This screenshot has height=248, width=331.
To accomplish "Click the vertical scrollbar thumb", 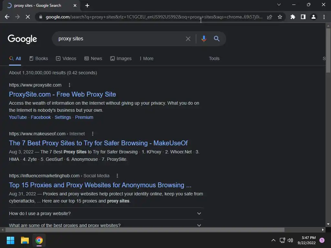I will point(328,50).
